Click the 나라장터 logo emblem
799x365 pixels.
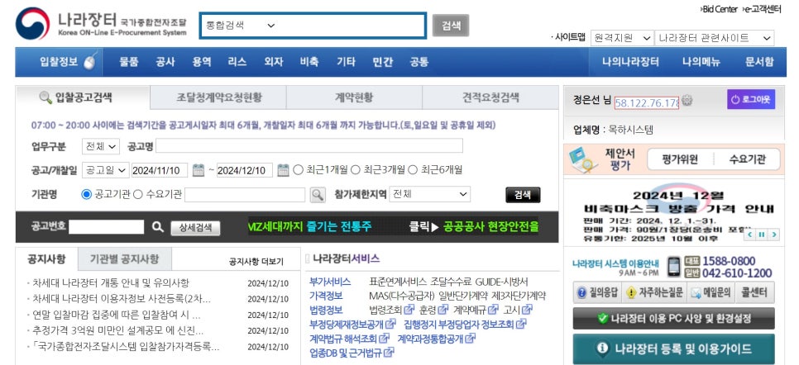[x=32, y=24]
